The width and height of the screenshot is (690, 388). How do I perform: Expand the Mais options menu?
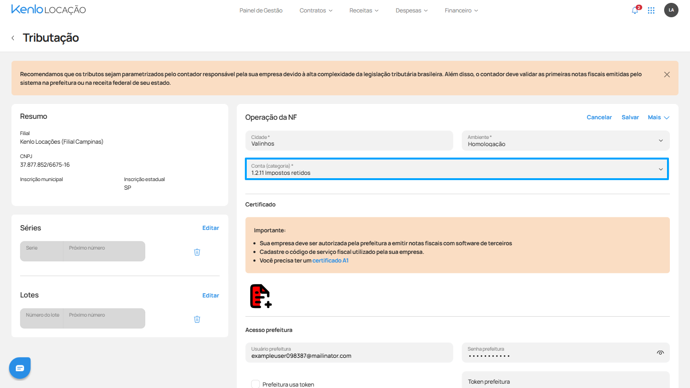[x=658, y=117]
